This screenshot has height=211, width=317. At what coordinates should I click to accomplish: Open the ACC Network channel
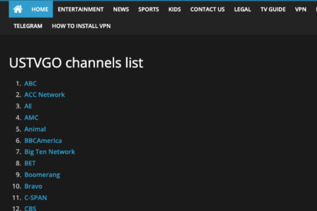point(44,95)
